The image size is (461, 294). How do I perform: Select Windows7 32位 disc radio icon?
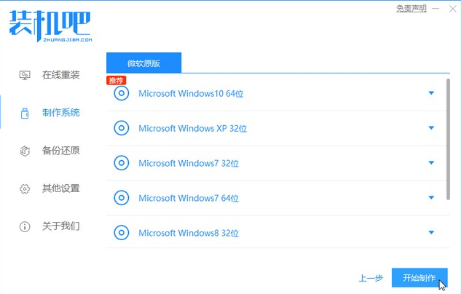coord(122,163)
